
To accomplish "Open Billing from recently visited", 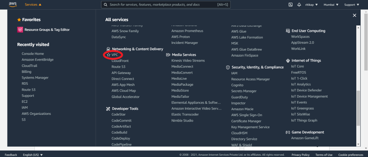I will click(x=26, y=72).
